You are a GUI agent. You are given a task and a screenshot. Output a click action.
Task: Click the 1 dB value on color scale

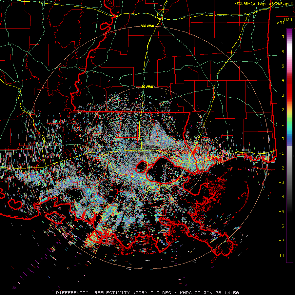click(x=283, y=124)
